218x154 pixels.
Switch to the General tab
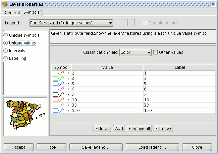(x=12, y=13)
